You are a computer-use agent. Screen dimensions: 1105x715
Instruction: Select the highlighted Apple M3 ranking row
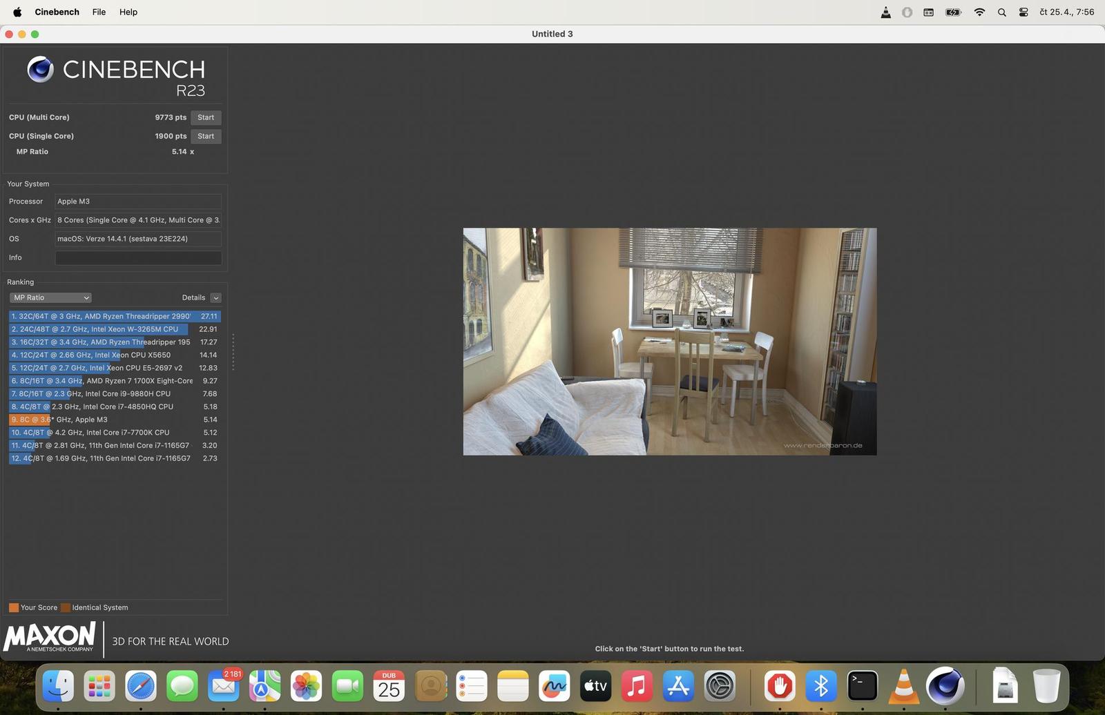tap(115, 420)
